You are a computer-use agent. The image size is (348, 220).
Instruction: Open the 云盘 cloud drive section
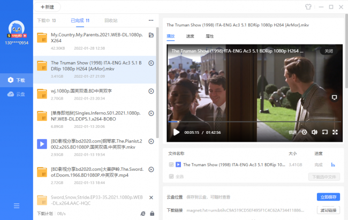pyautogui.click(x=17, y=94)
